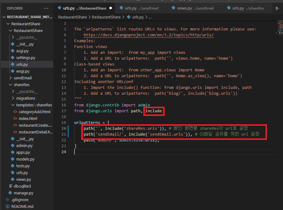This screenshot has height=210, width=283.
Task: Expand __pycache__ under RestaurantShare
Action: tap(13, 37)
